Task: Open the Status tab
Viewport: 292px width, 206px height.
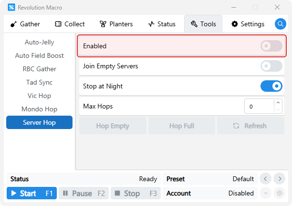Action: point(162,24)
